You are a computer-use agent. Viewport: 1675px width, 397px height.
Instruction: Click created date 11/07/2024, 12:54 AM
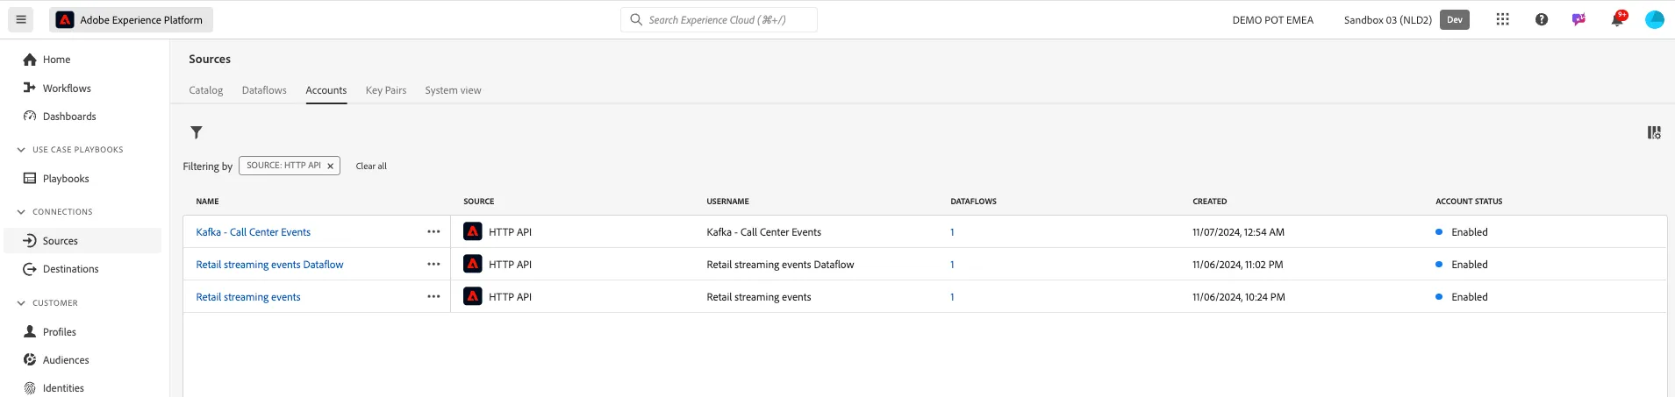coord(1238,232)
